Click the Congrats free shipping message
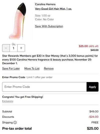The image size is (100, 134). [x=22, y=97]
